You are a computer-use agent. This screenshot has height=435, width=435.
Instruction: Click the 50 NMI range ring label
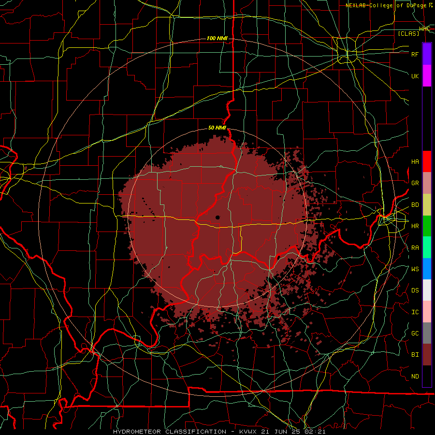pyautogui.click(x=217, y=128)
